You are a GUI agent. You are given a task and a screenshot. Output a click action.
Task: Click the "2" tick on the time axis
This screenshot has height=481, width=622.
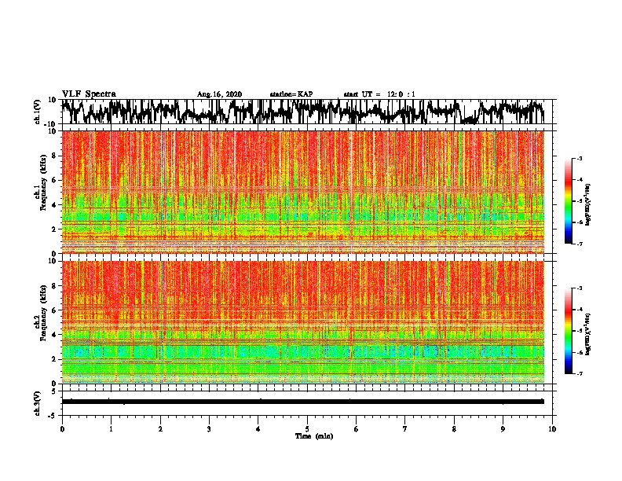tap(160, 429)
